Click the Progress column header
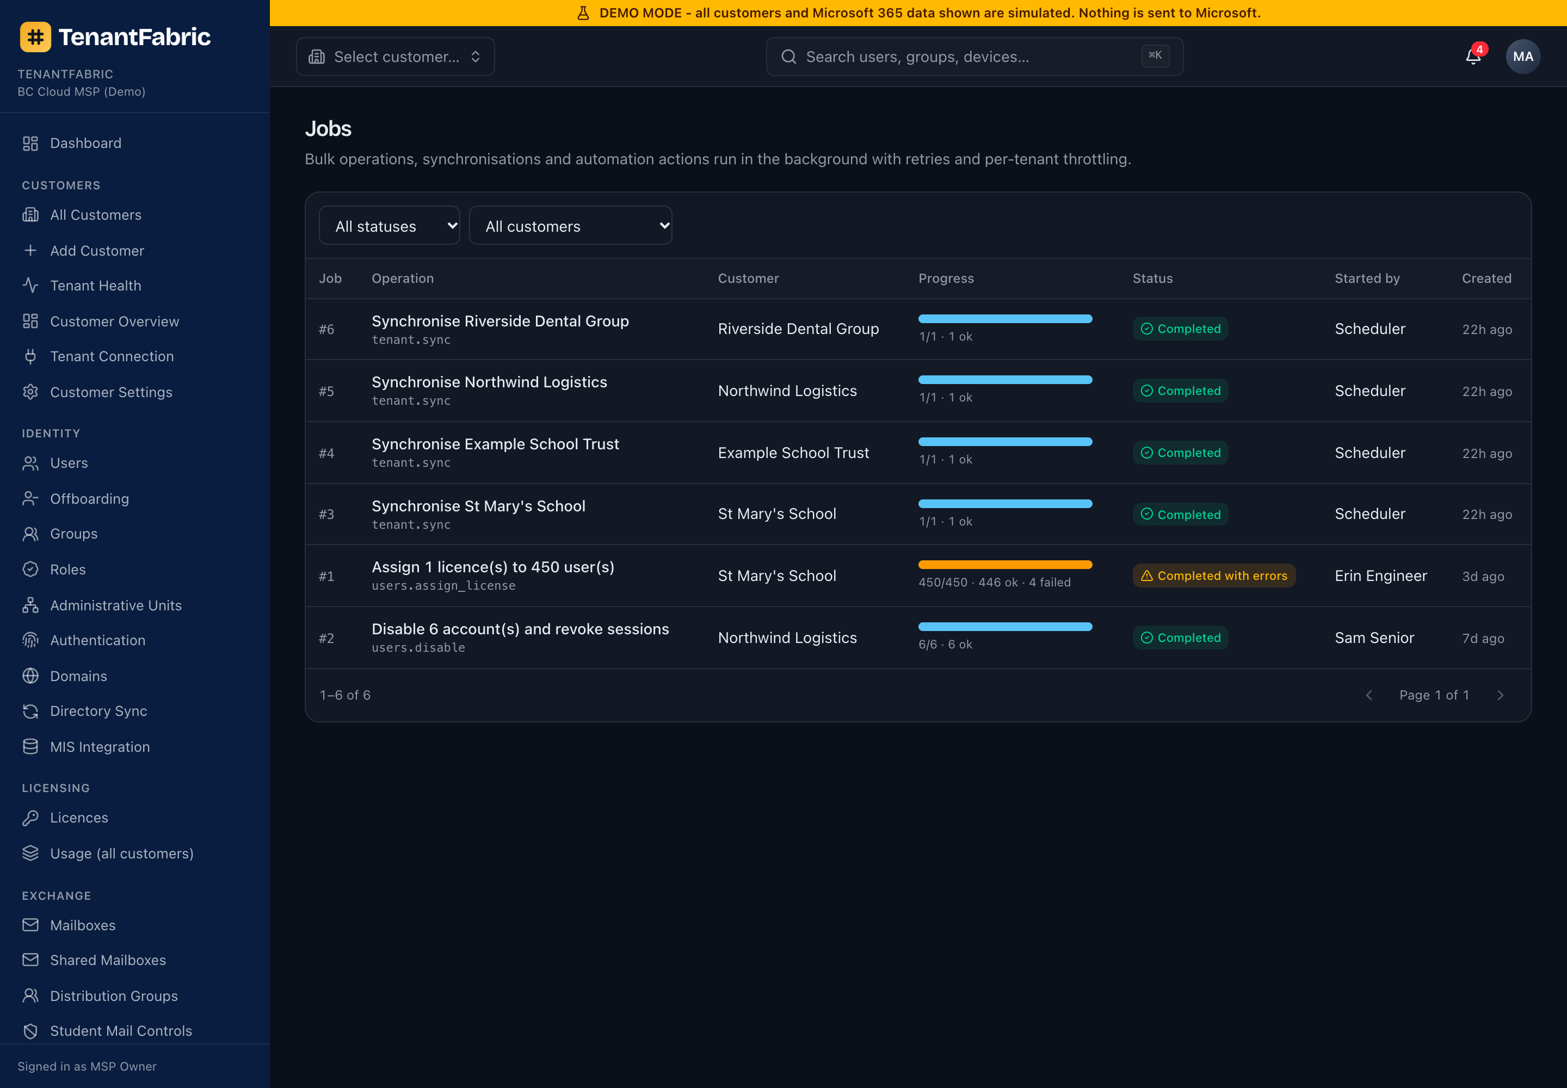 pyautogui.click(x=946, y=278)
